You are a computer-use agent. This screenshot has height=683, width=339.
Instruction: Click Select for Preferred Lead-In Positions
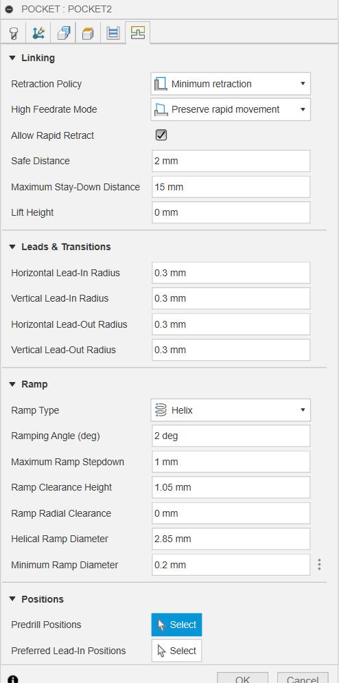point(176,651)
